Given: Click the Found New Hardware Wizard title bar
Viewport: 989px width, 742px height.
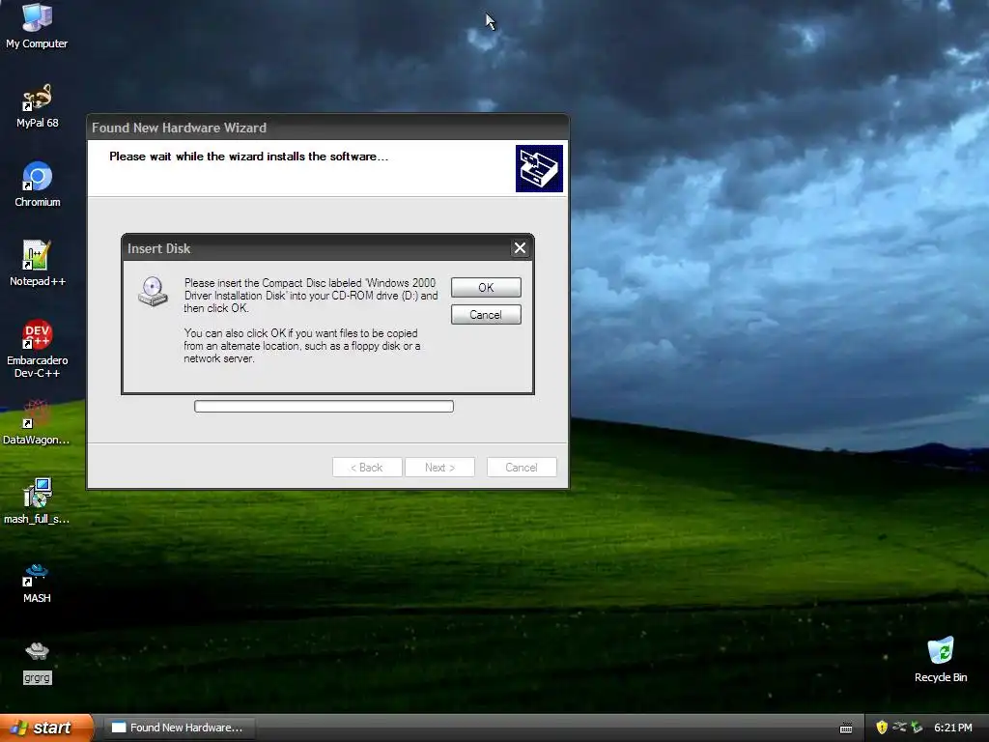Looking at the screenshot, I should pyautogui.click(x=327, y=128).
